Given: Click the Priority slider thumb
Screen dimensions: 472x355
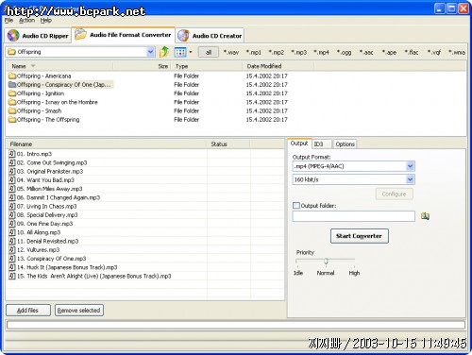Looking at the screenshot, I should click(326, 261).
